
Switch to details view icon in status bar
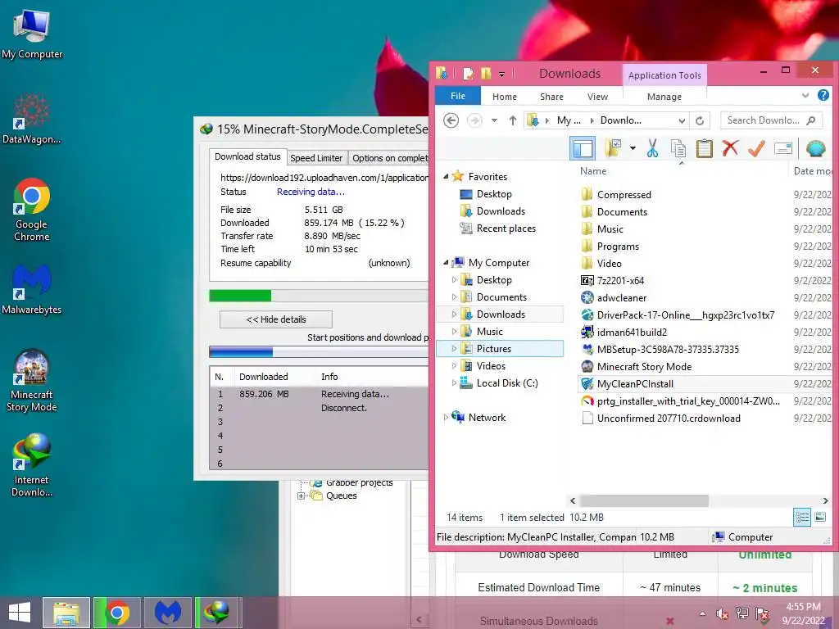click(802, 517)
